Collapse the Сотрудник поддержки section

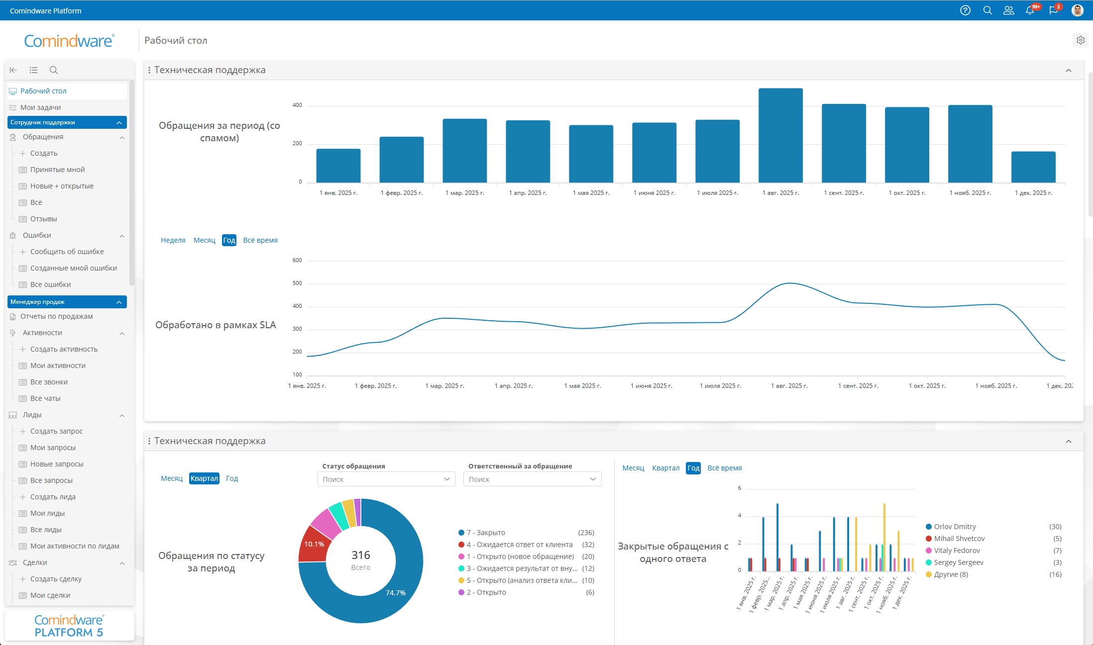(x=119, y=122)
